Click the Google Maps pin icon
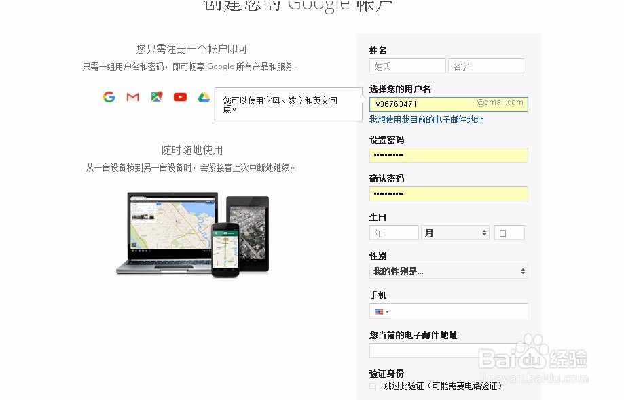This screenshot has height=400, width=624. [x=157, y=96]
